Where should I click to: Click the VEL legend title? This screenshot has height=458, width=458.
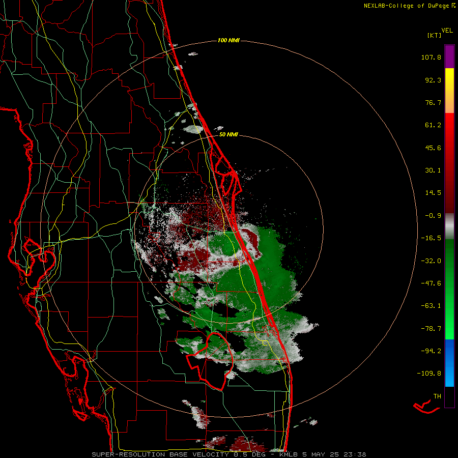pos(447,31)
